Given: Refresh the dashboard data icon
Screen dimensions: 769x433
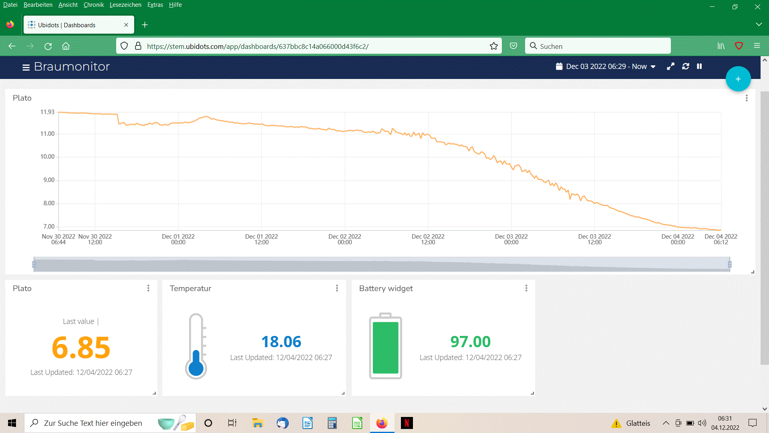Looking at the screenshot, I should point(686,67).
